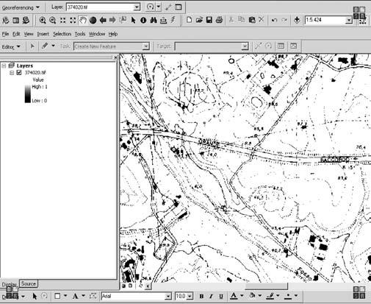The image size is (371, 304).
Task: Open the map scale 1:5.424 dropdown
Action: (349, 20)
